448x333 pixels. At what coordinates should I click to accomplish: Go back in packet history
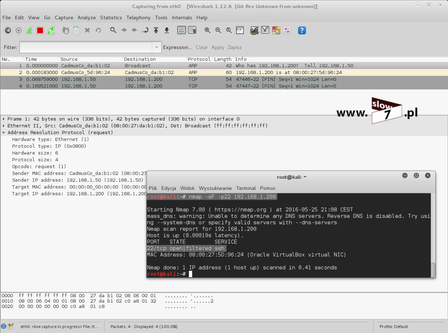[124, 30]
